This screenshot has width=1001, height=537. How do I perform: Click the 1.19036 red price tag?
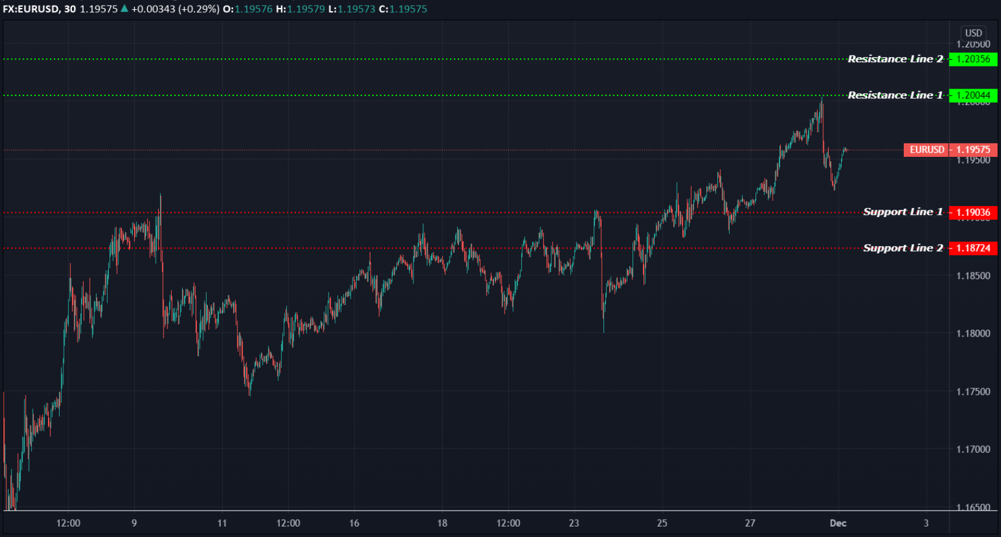coord(973,213)
